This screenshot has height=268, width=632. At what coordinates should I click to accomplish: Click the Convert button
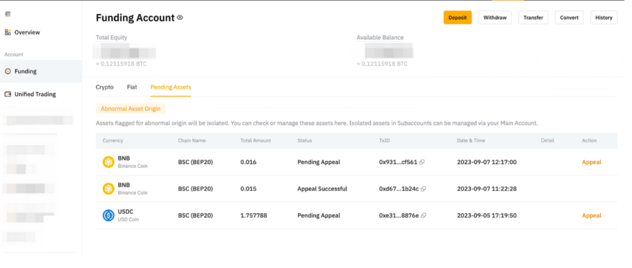[x=569, y=18]
